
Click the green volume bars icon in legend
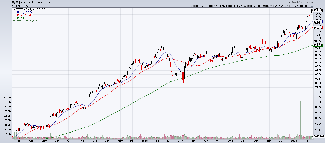point(13,20)
